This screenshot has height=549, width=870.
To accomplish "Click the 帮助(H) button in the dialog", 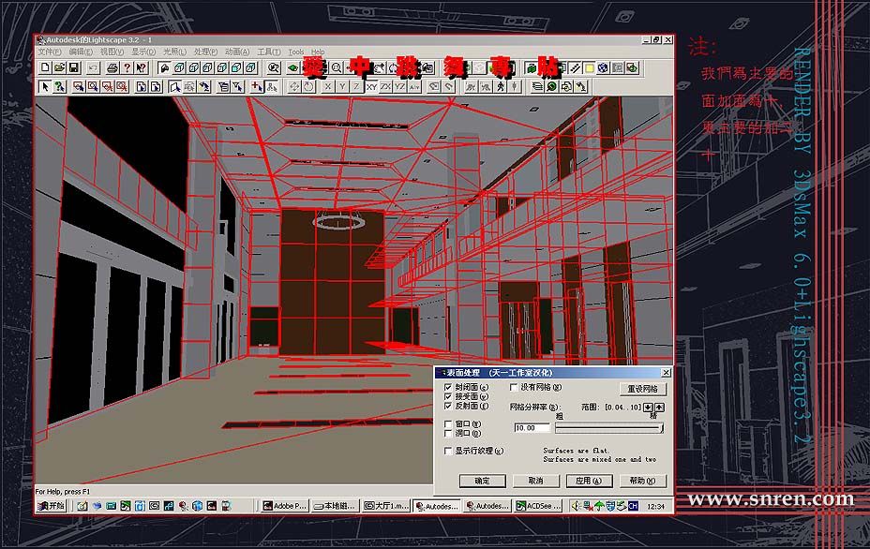I will coord(642,481).
